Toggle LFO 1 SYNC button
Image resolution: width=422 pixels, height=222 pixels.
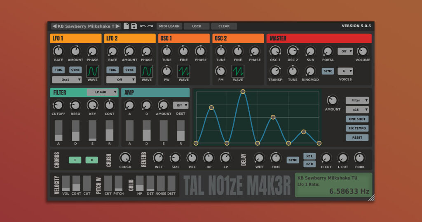75,70
